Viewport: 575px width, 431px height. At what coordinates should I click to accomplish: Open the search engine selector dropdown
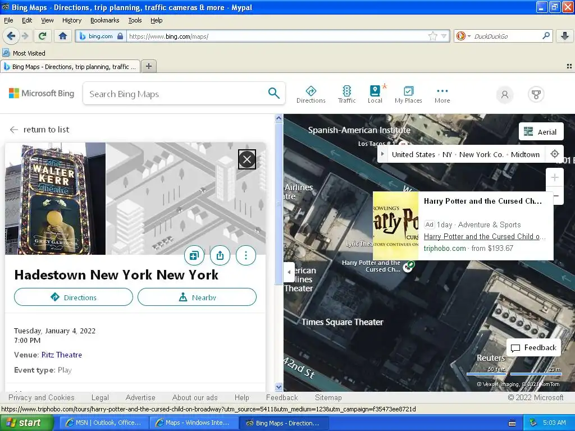469,36
